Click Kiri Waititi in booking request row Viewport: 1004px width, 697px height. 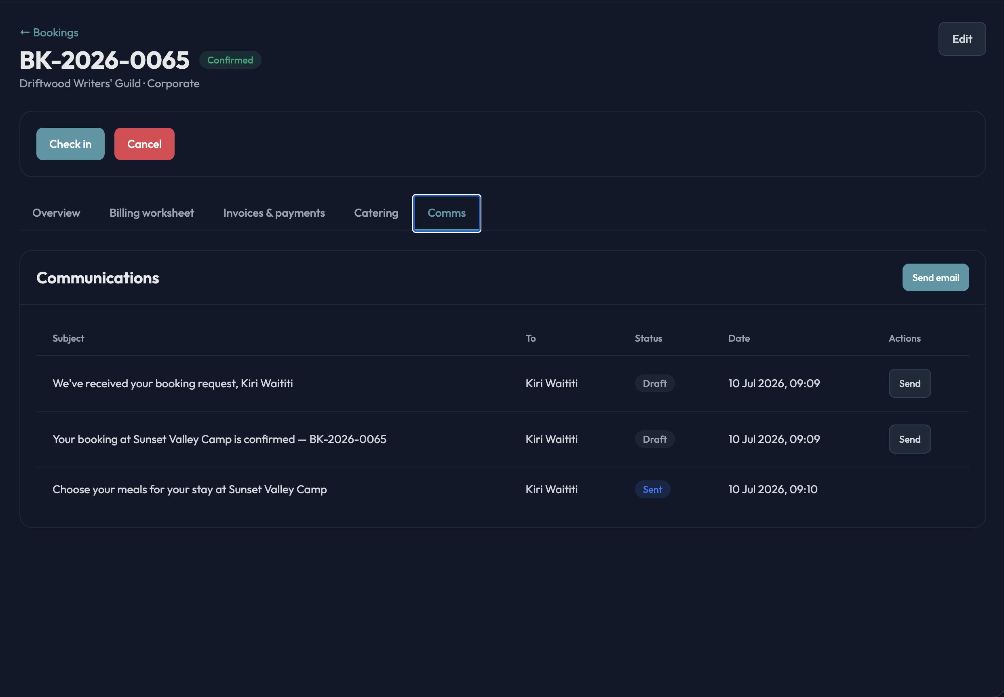tap(551, 383)
